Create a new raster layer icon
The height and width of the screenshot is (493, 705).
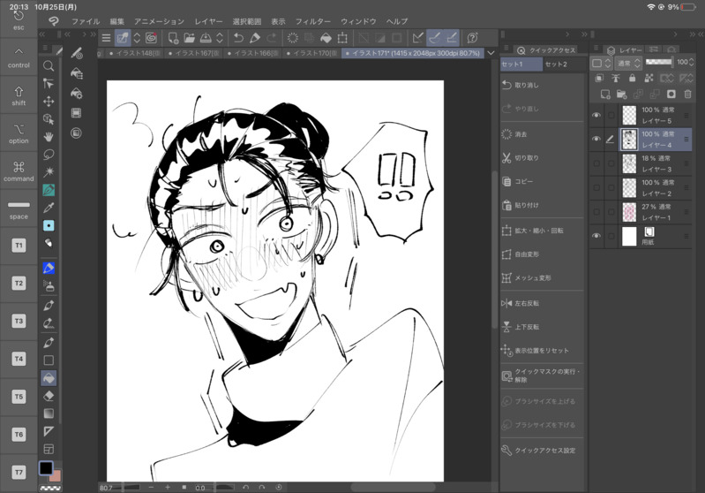point(605,95)
